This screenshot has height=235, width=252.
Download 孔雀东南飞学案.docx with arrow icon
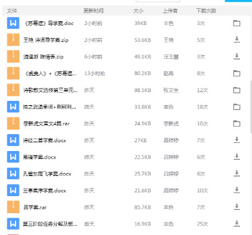point(236,173)
